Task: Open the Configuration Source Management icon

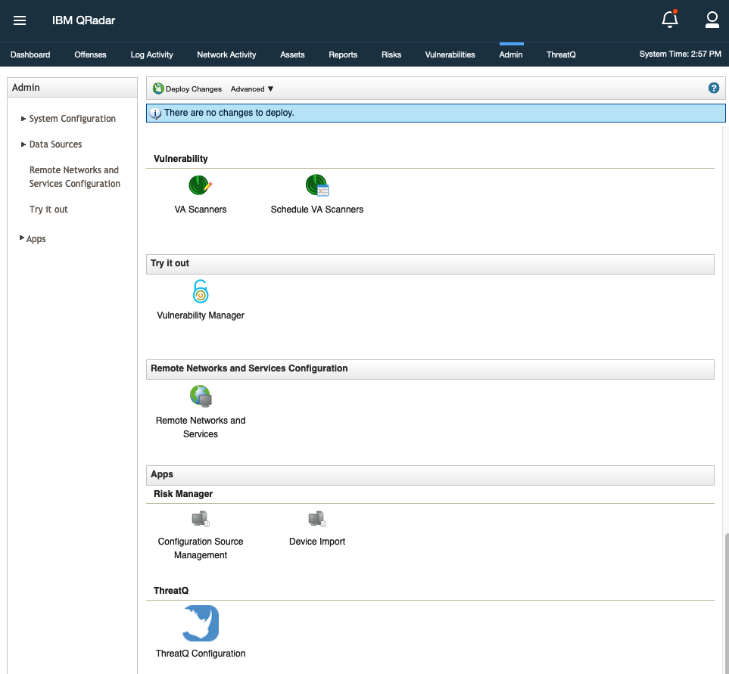Action: (x=201, y=518)
